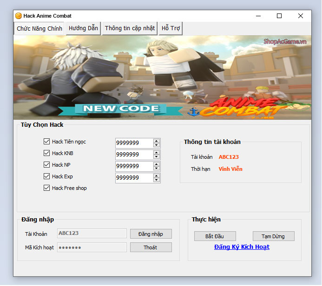Increase the Hack Exp value with up arrow
This screenshot has width=322, height=286.
point(157,176)
